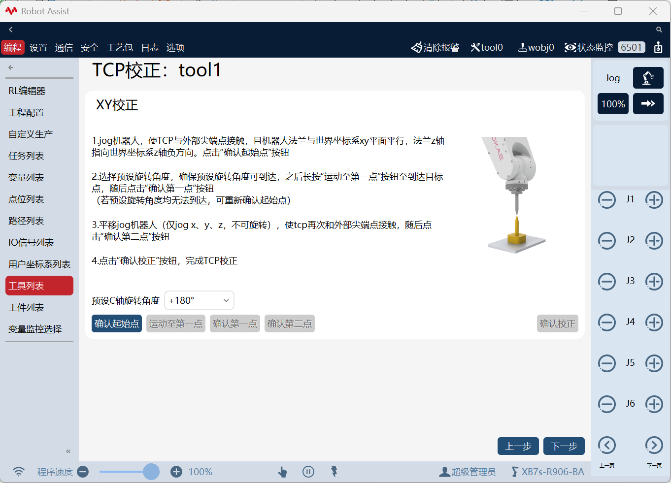The height and width of the screenshot is (483, 671).
Task: Open the 工艺包 process package menu
Action: 120,47
